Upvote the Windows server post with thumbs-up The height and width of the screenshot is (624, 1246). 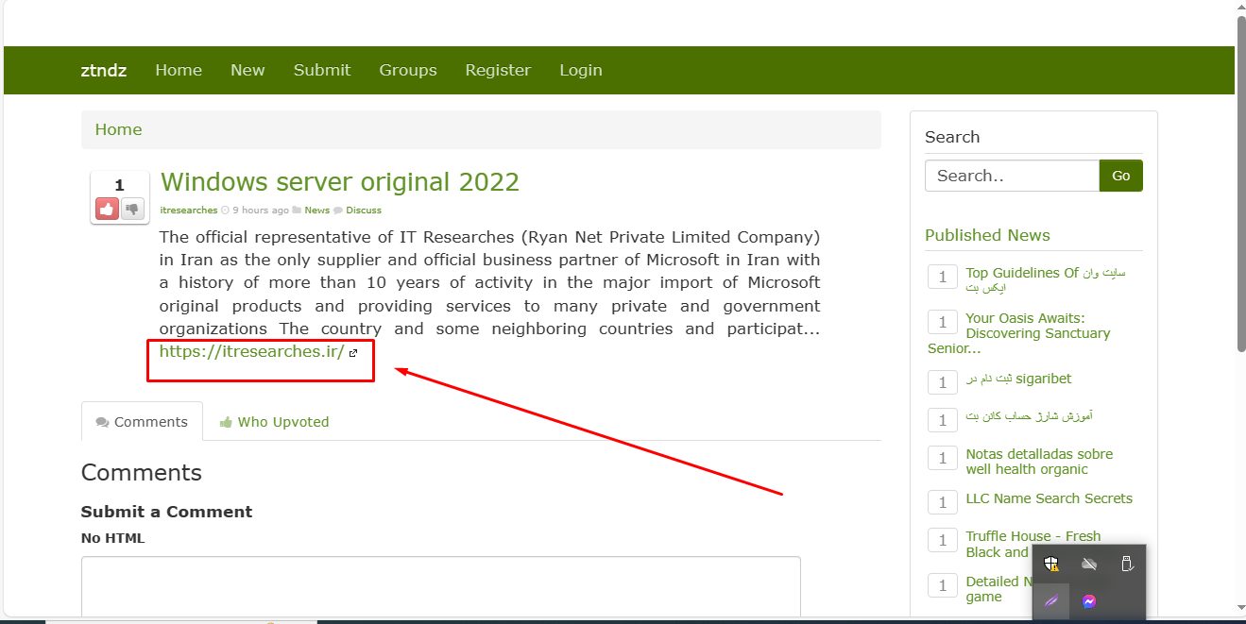pos(108,209)
